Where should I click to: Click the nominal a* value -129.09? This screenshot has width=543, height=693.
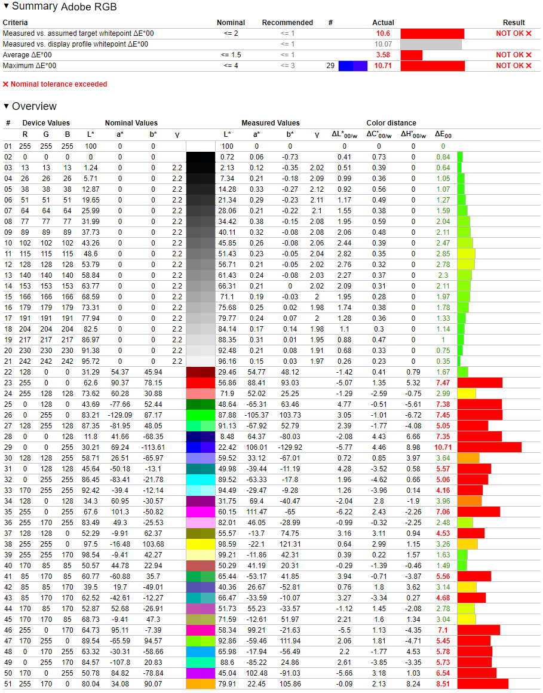click(119, 415)
